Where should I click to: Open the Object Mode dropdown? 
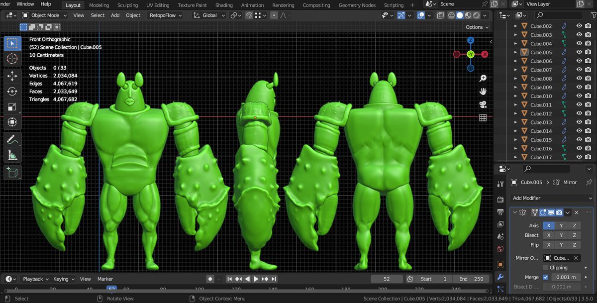pyautogui.click(x=45, y=15)
